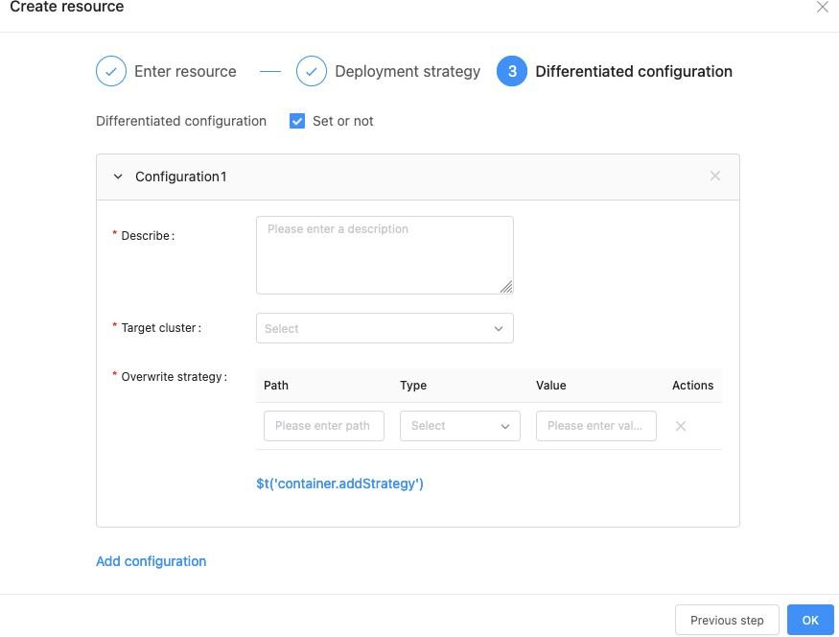Focus the Describe text area
The image size is (839, 637).
pyautogui.click(x=385, y=254)
